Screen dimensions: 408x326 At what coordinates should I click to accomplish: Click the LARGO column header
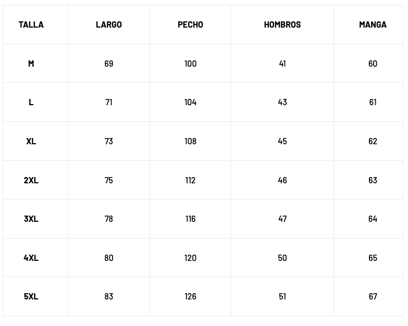click(x=109, y=24)
